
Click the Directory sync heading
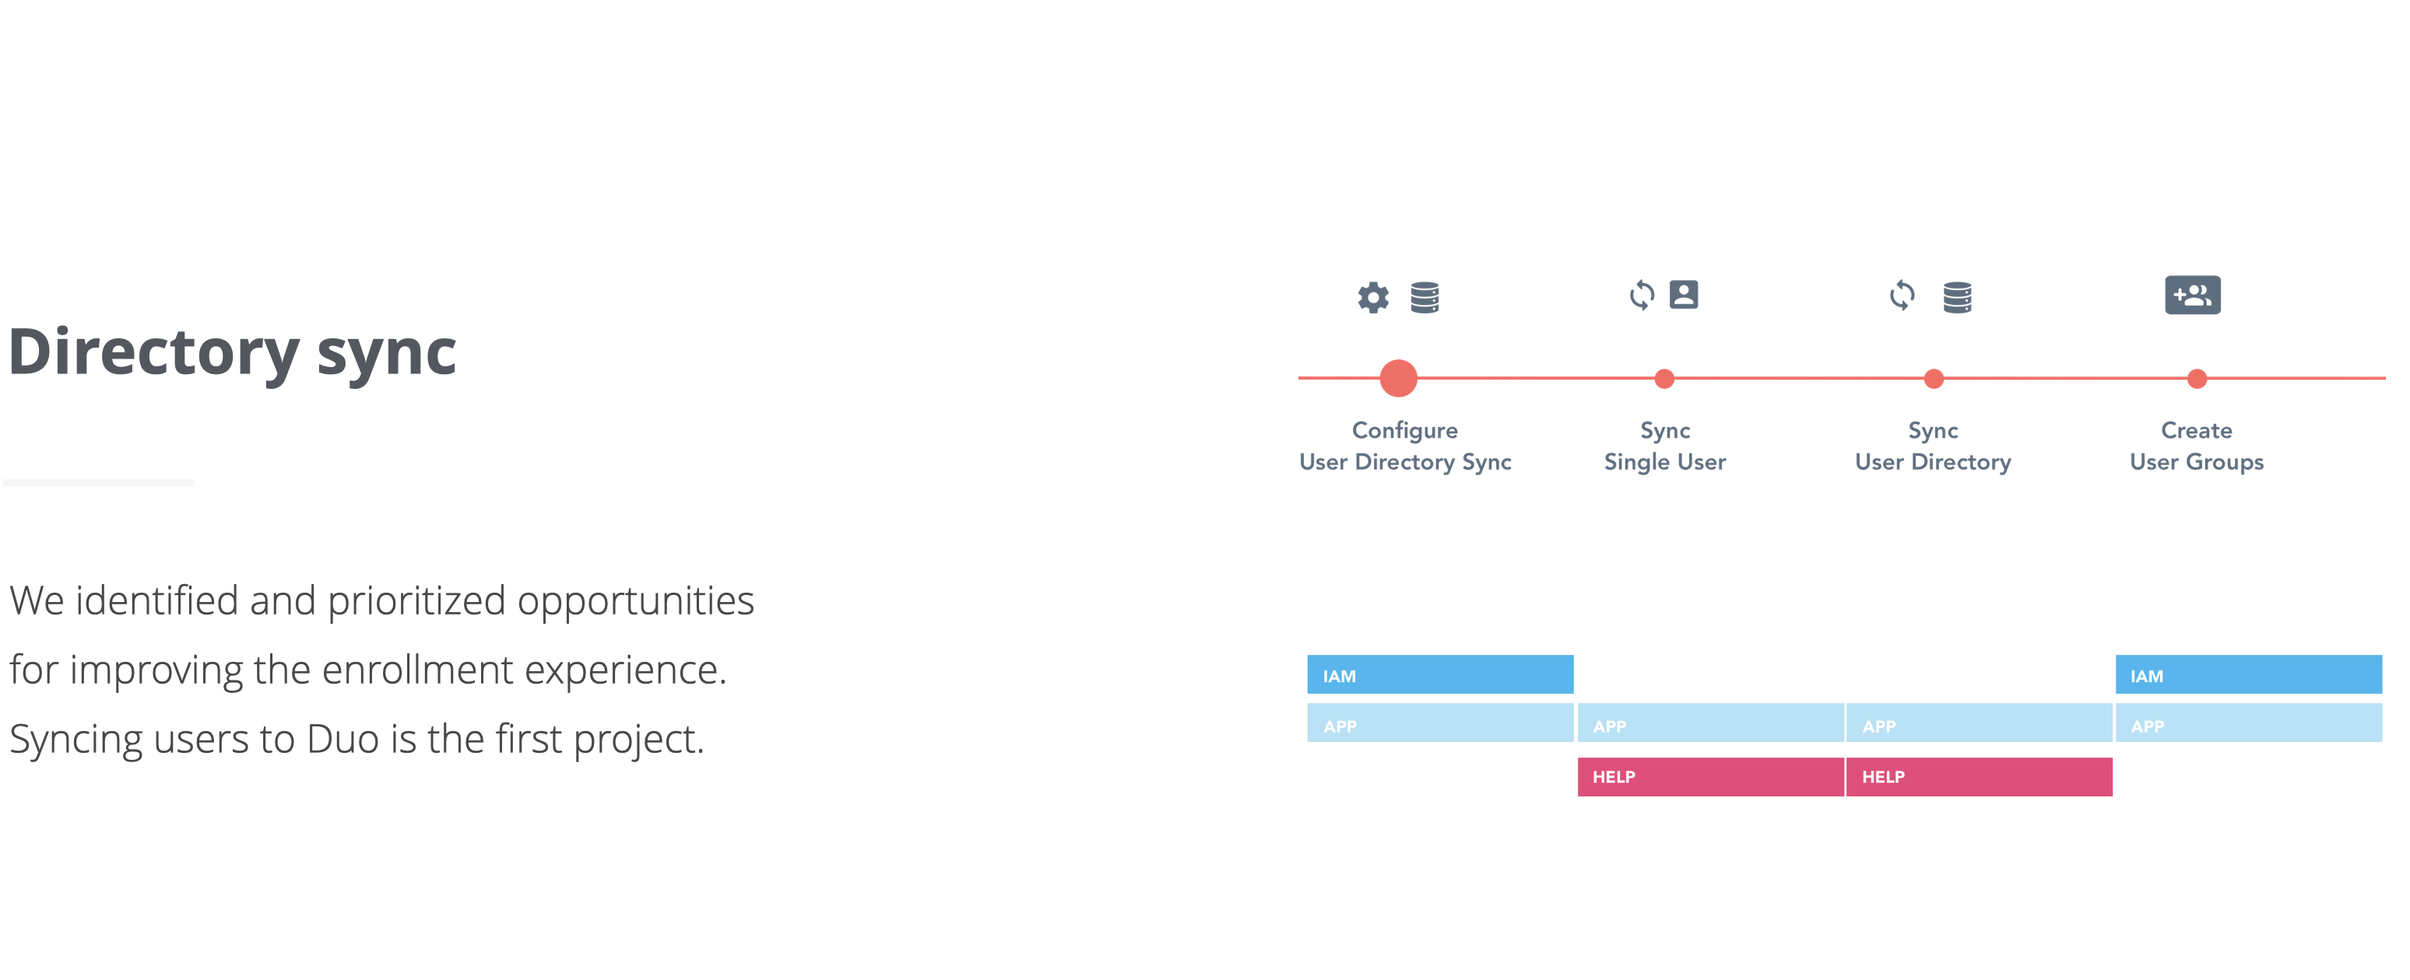tap(232, 352)
